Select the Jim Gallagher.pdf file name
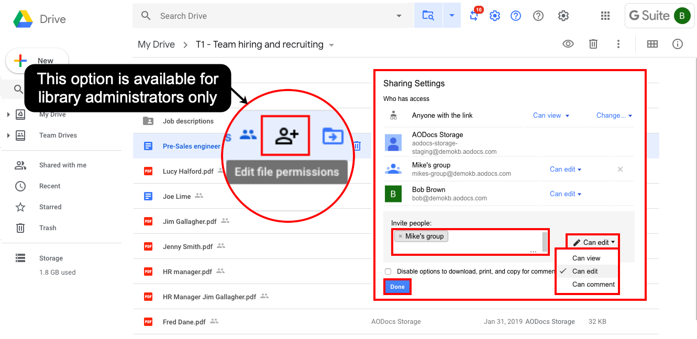697x339 pixels. click(x=190, y=221)
